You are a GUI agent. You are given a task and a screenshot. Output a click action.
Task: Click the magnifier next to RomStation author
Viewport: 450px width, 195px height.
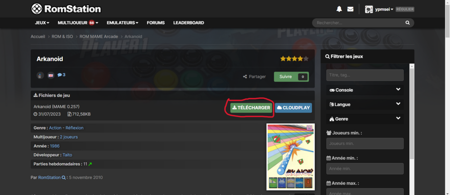pos(64,178)
